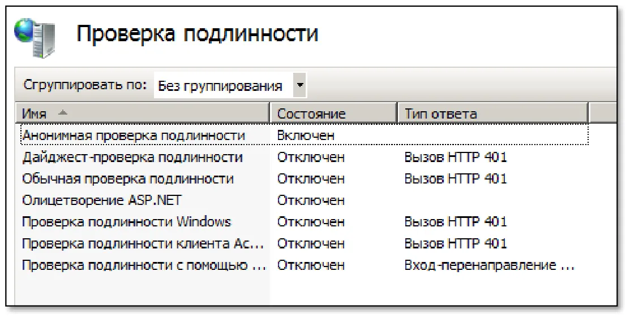Sort by the Состояние column header
The width and height of the screenshot is (630, 319).
pyautogui.click(x=334, y=113)
